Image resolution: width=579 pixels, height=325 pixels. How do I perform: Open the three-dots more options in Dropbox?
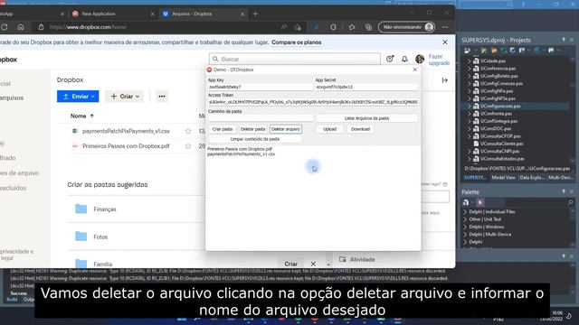coord(162,97)
